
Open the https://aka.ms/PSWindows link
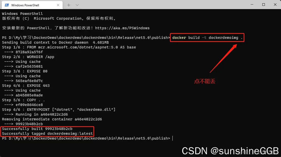pyautogui.click(x=122, y=28)
